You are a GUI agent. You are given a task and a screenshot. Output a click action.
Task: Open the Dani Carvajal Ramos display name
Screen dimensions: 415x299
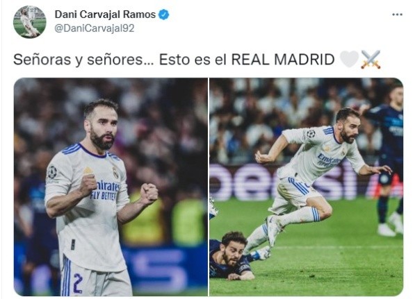[x=105, y=15]
